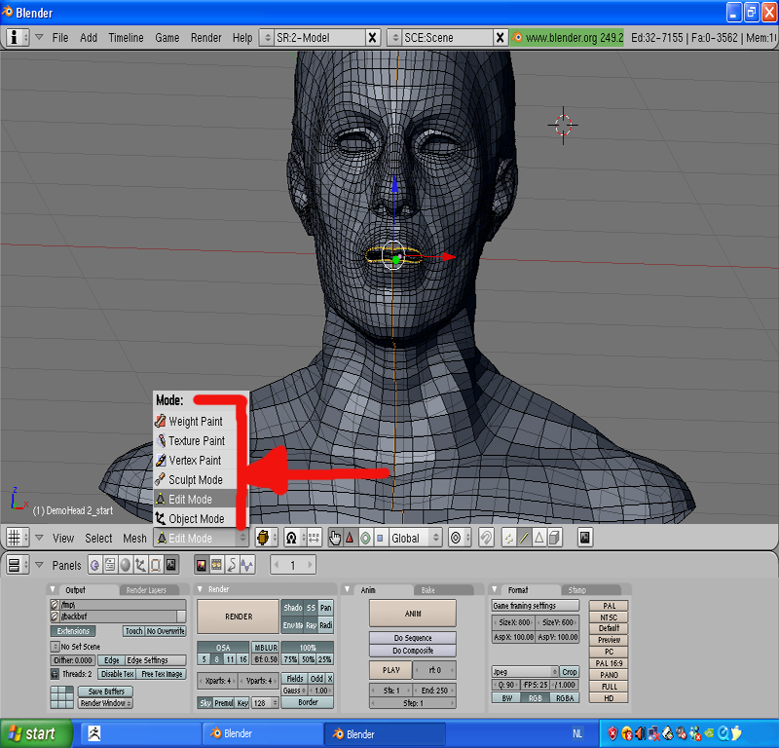Enable vertex select mode icon
The width and height of the screenshot is (779, 748).
[508, 538]
